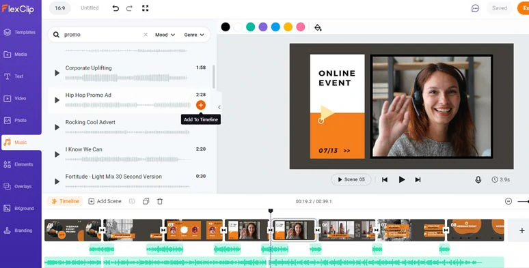Switch to Timeline mode
This screenshot has width=529, height=268.
65,201
